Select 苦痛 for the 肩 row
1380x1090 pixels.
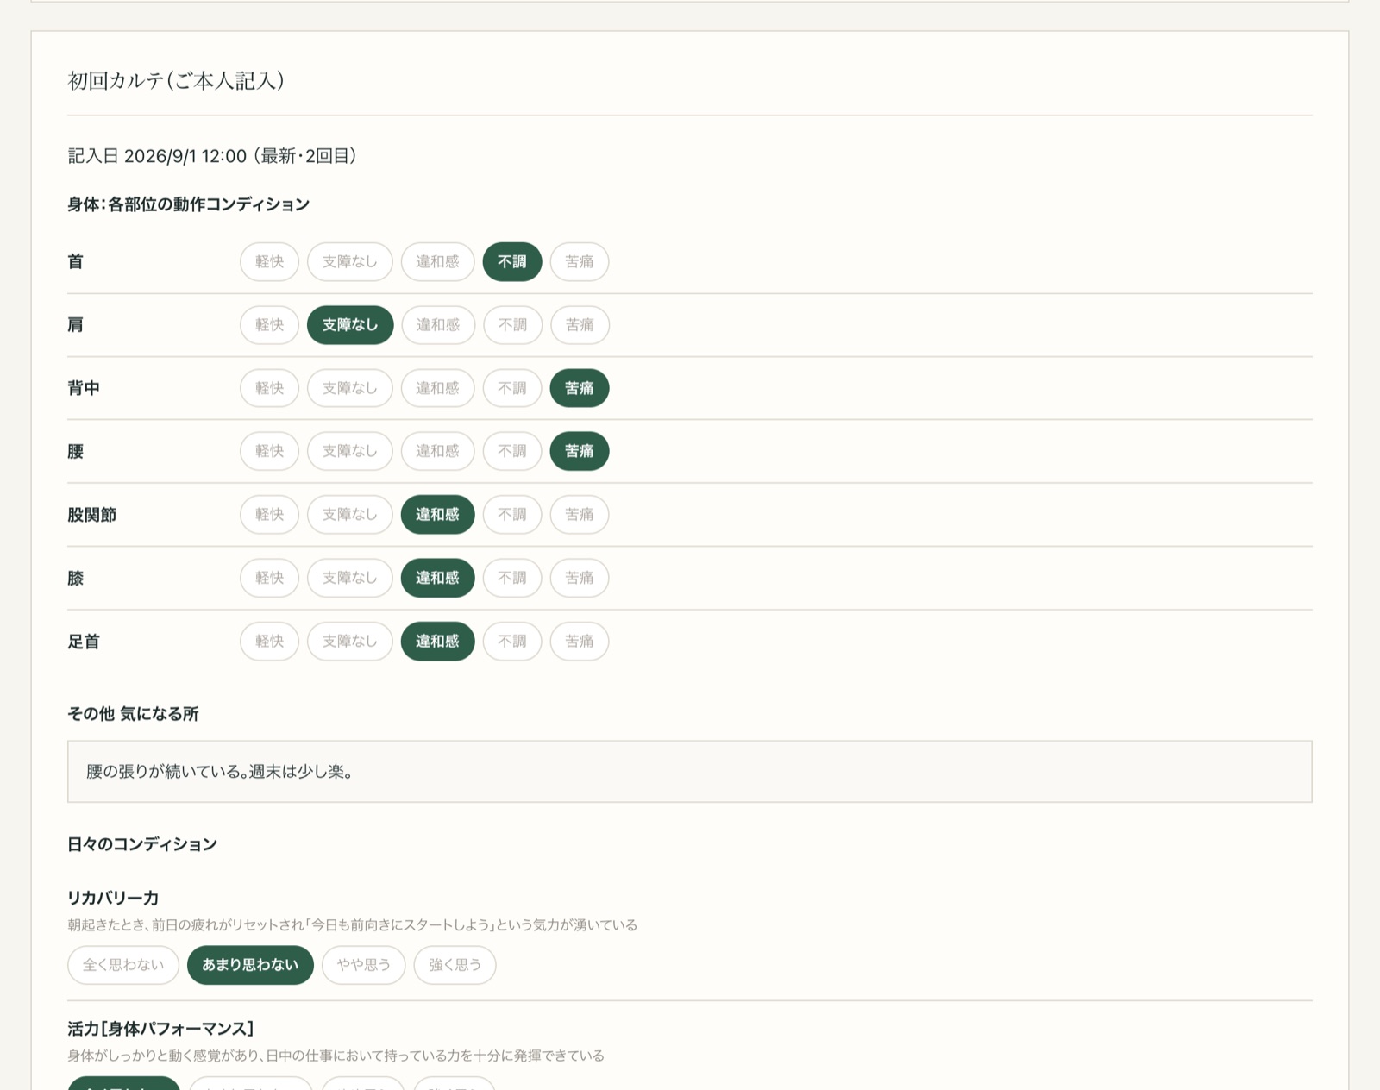point(580,325)
